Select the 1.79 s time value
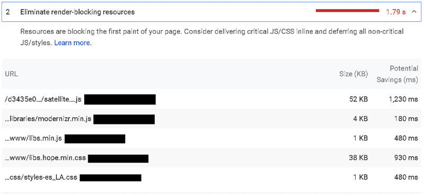Viewport: 424px width, 196px height. [x=396, y=12]
